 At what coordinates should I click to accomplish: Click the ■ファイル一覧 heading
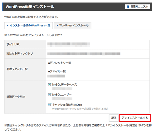(57, 72)
